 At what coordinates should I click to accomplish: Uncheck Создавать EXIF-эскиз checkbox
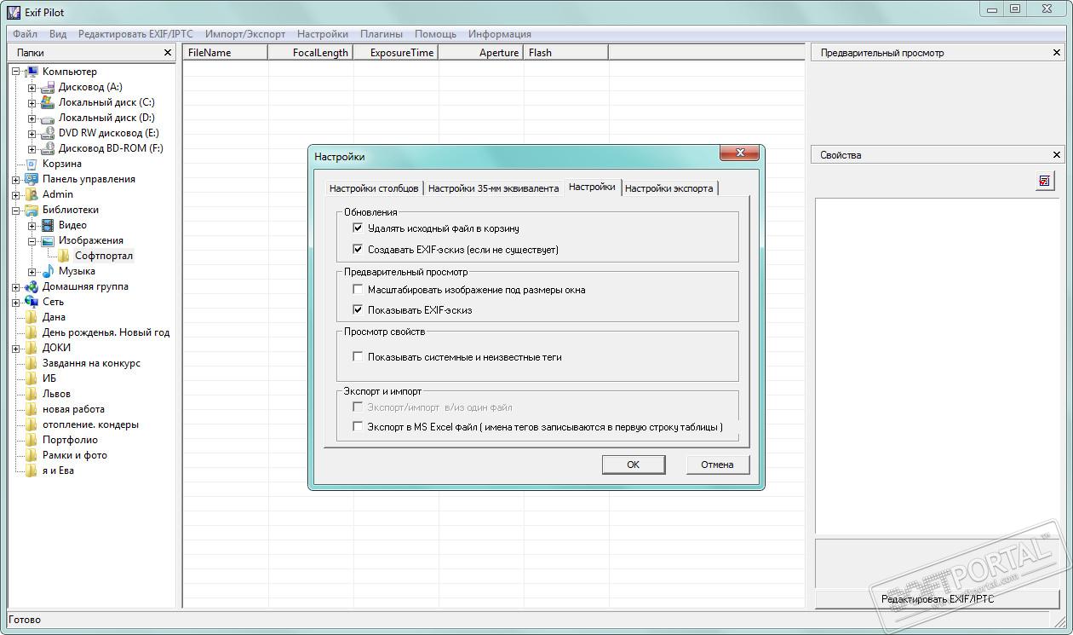[x=358, y=250]
